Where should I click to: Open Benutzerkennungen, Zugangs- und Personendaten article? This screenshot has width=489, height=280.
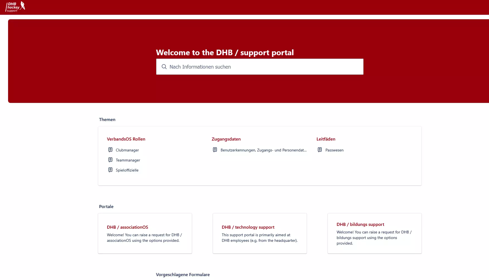coord(263,150)
